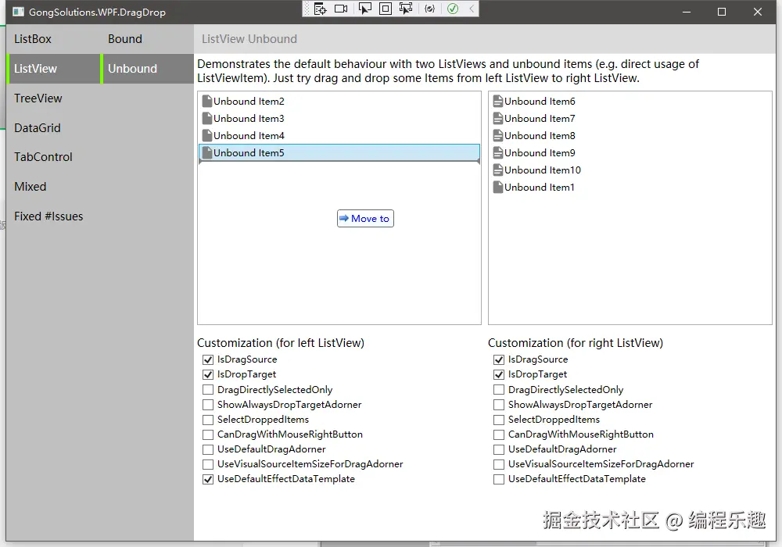Enable left ListView ShowAlwaysDropTargetAdorner

208,405
